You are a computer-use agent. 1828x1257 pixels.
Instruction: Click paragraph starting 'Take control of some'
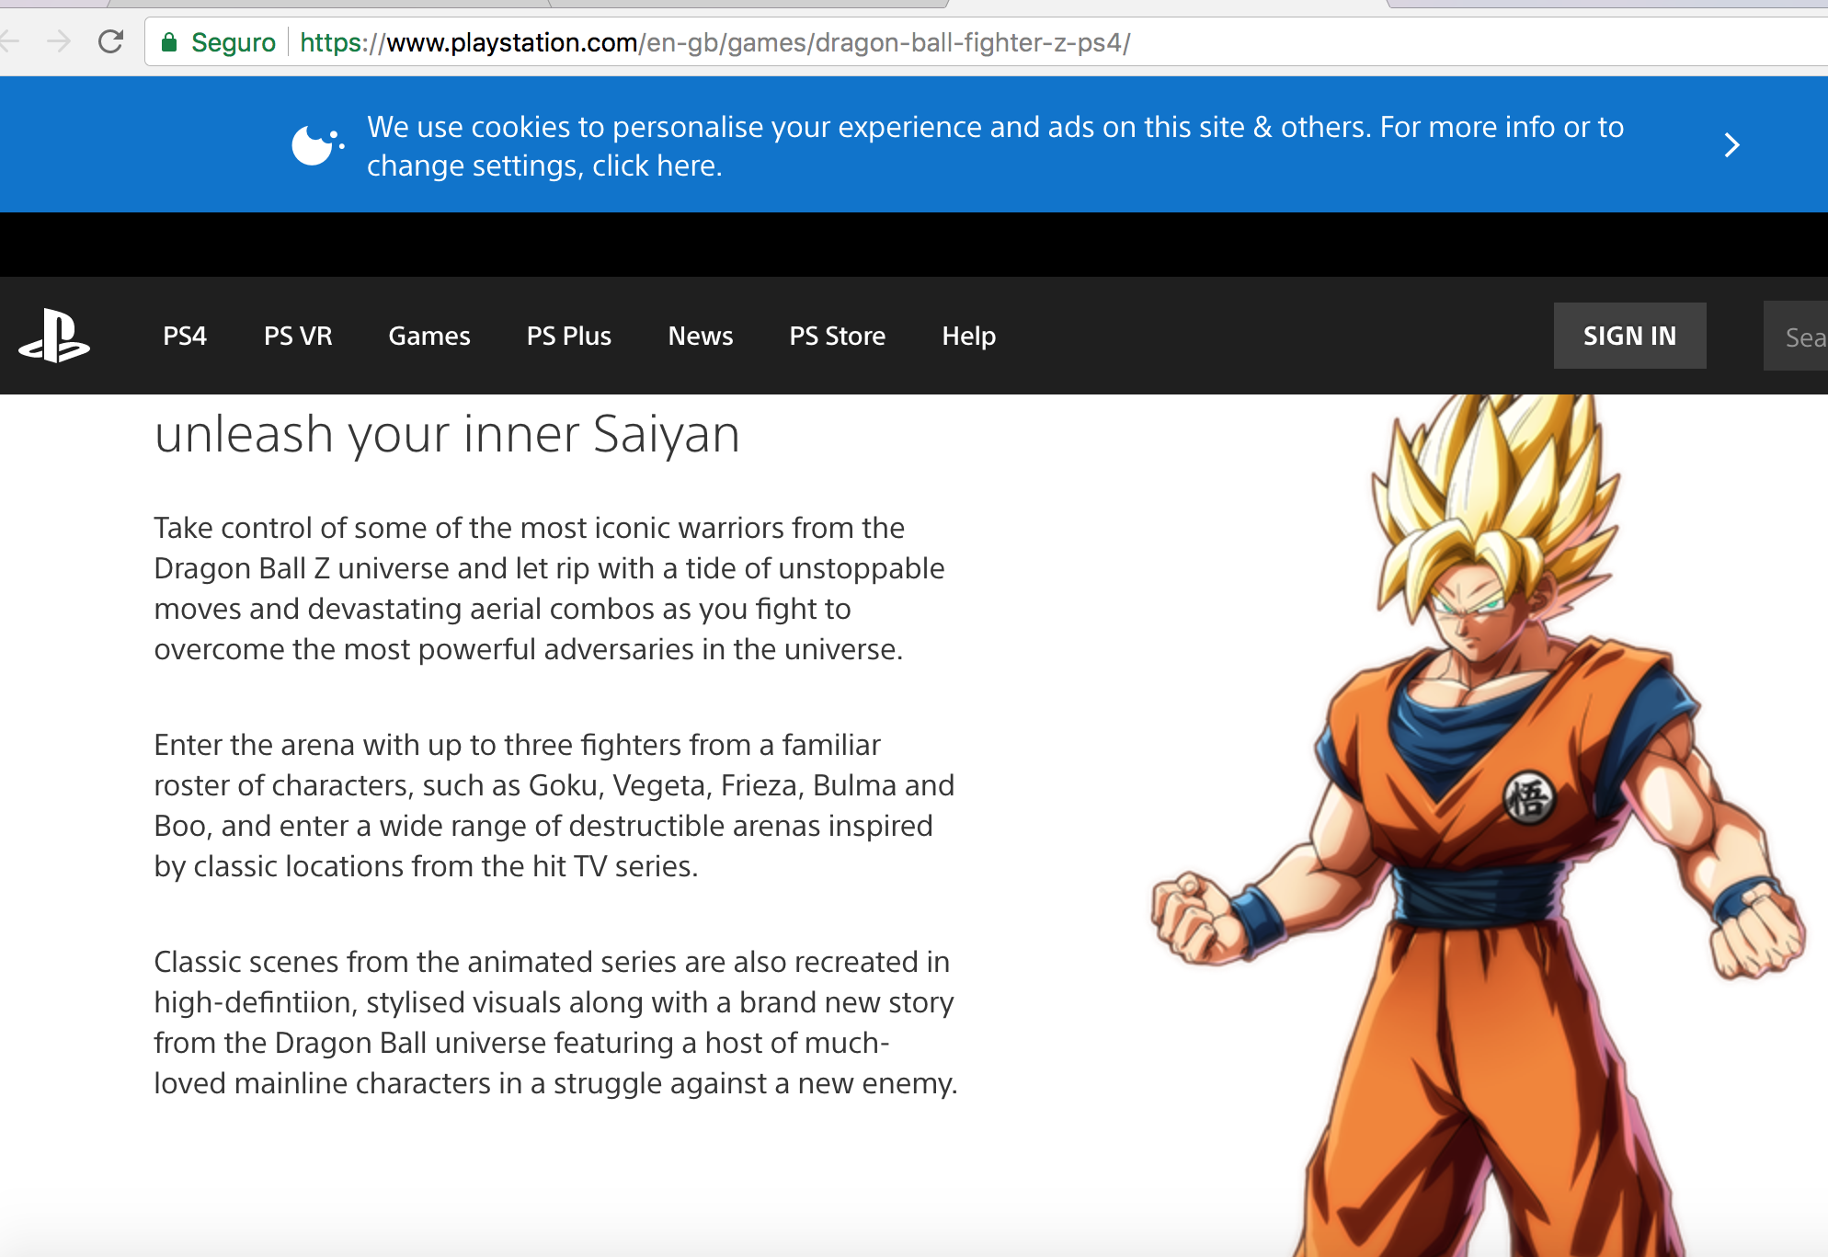click(x=549, y=589)
